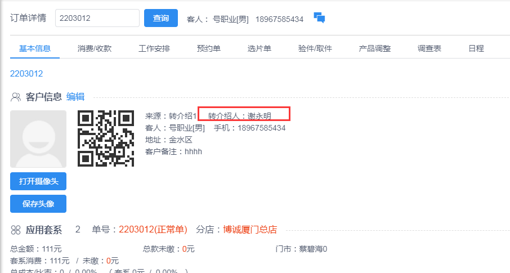The image size is (510, 273).
Task: Click the 来源:转介绍1 text
Action: [171, 116]
